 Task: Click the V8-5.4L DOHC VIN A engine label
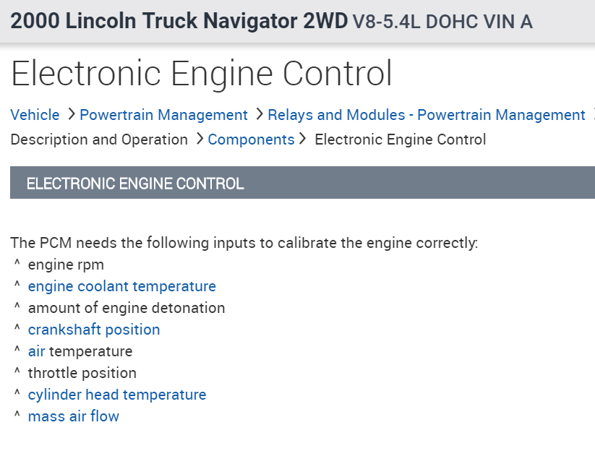coord(442,22)
